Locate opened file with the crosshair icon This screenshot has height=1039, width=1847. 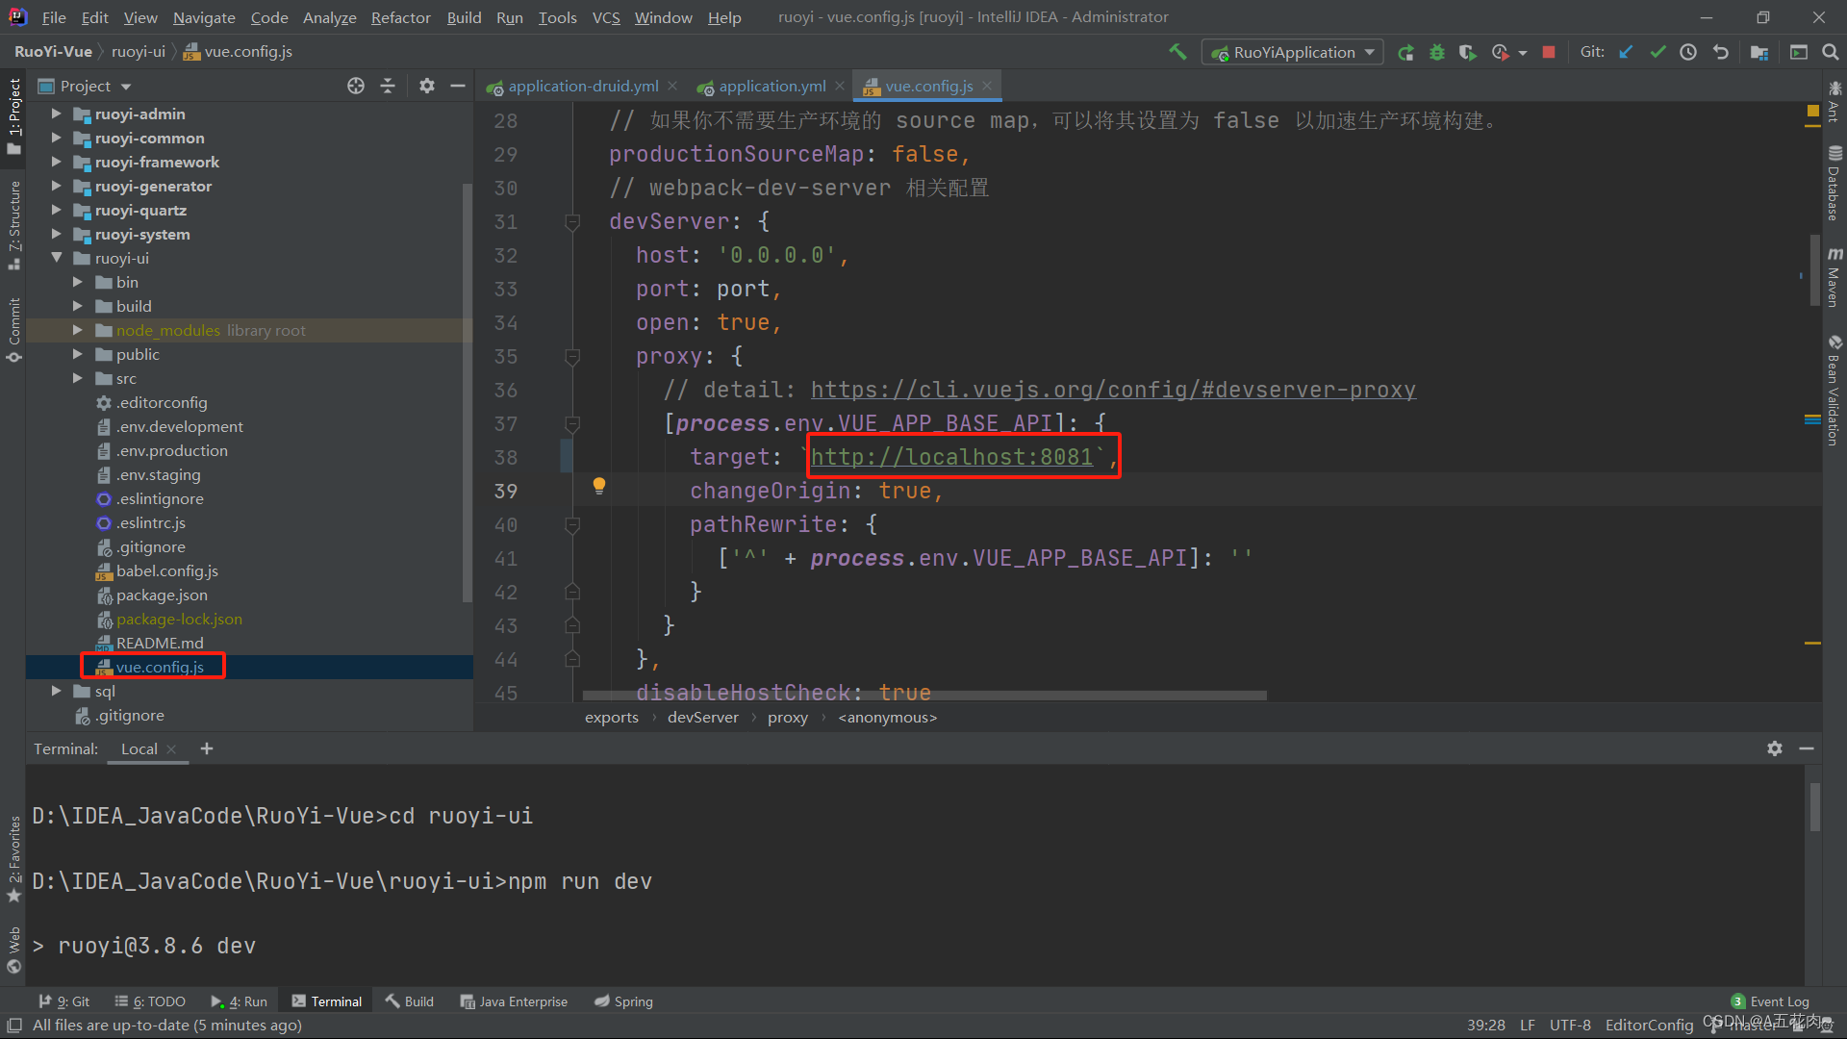tap(356, 86)
